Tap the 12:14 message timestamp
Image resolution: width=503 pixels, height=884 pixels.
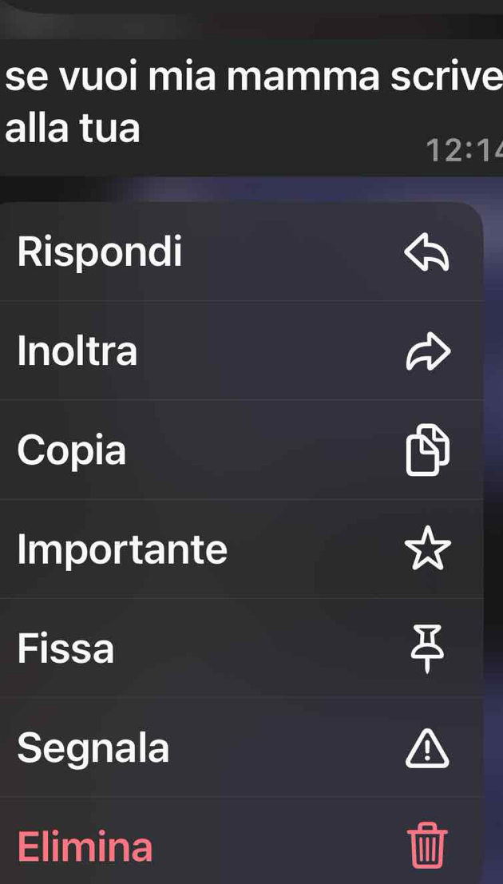click(464, 151)
